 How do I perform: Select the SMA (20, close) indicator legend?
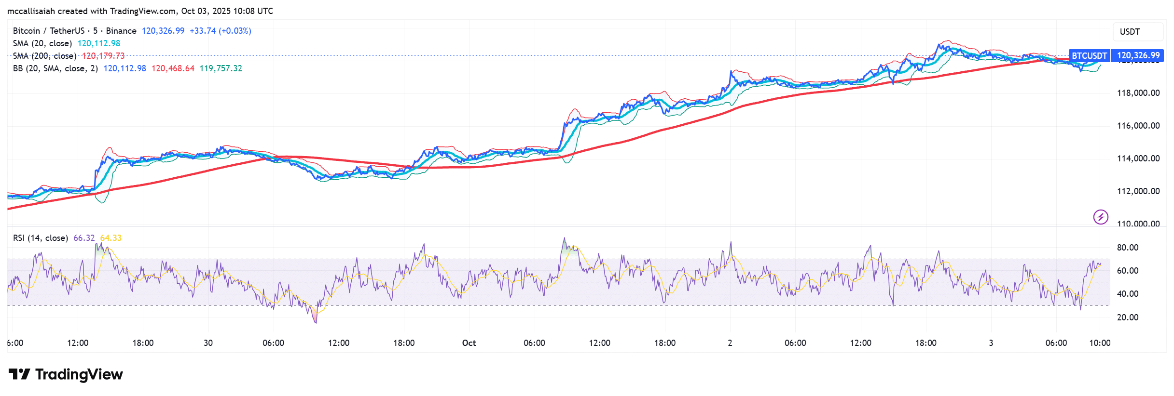(42, 43)
